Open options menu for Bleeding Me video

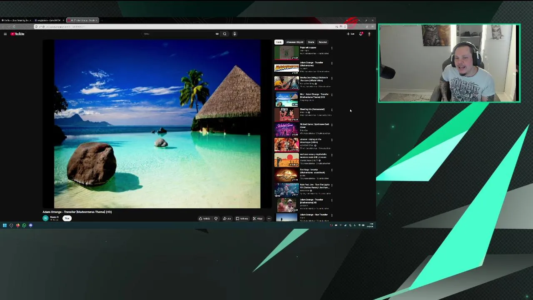pyautogui.click(x=332, y=110)
